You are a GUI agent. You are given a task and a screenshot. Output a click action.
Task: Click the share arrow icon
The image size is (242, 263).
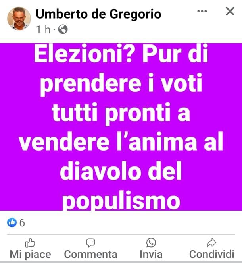point(212,242)
